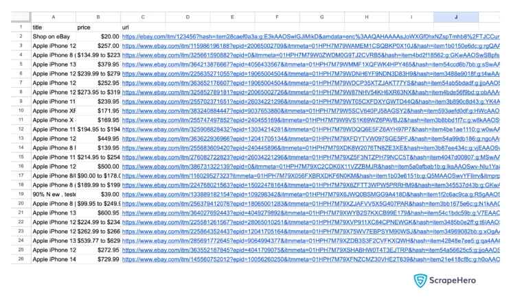Select the $134.99 to $223 price cell
The height and width of the screenshot is (301, 511).
[98, 56]
